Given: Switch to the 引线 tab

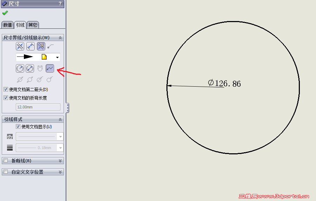Looking at the screenshot, I should pyautogui.click(x=20, y=25).
